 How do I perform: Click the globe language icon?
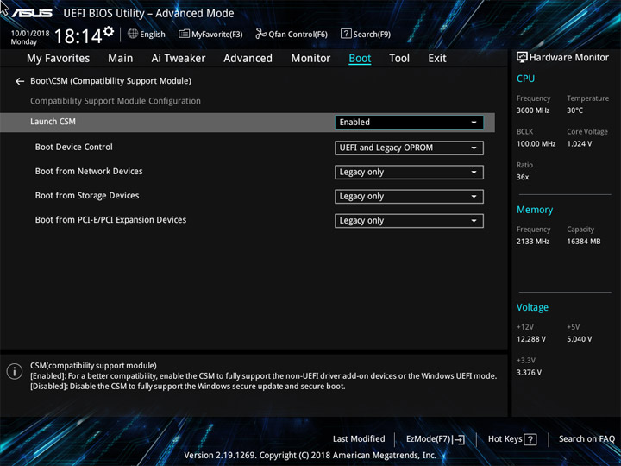click(x=133, y=34)
